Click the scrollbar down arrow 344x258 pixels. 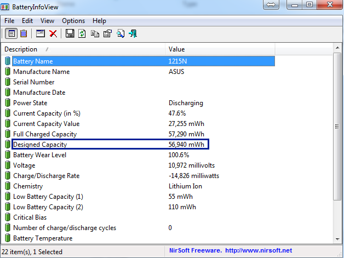[337, 239]
